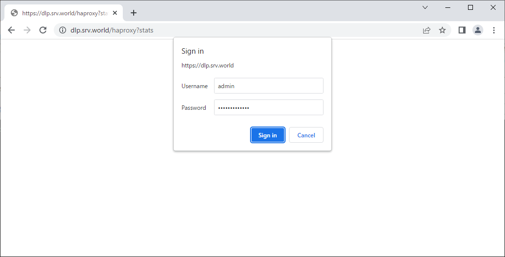This screenshot has height=257, width=505.
Task: Close the haproxy stats tab
Action: point(115,13)
